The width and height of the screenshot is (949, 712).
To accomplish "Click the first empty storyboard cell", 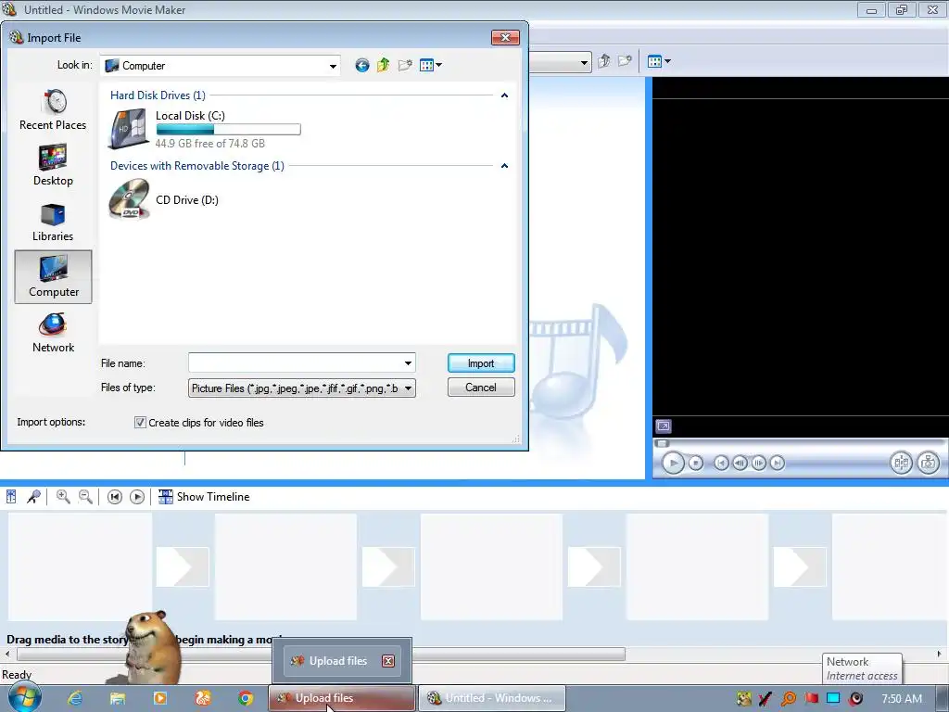I will coord(80,566).
